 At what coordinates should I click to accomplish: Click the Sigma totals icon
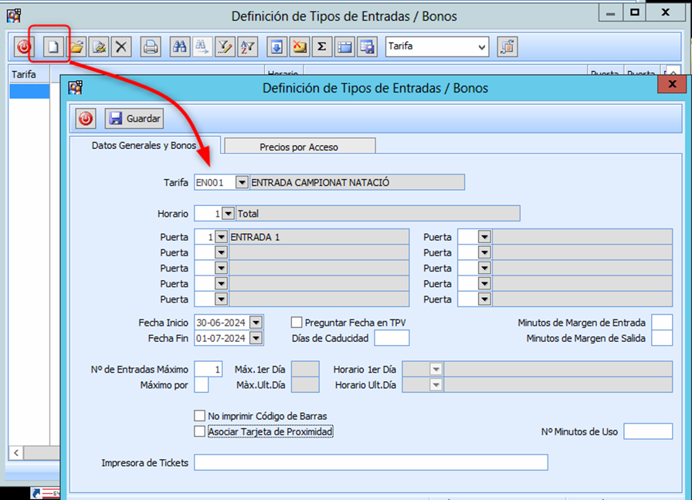coord(321,47)
